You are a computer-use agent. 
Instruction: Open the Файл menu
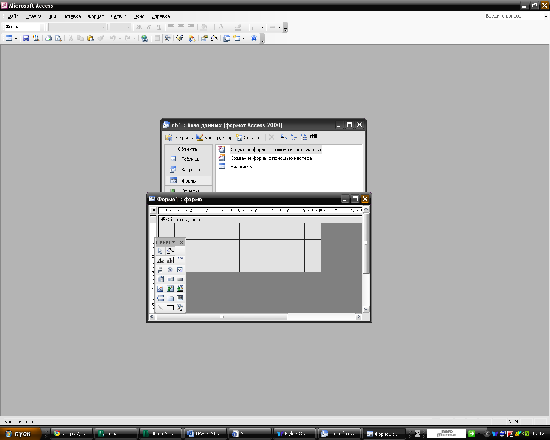tap(13, 16)
